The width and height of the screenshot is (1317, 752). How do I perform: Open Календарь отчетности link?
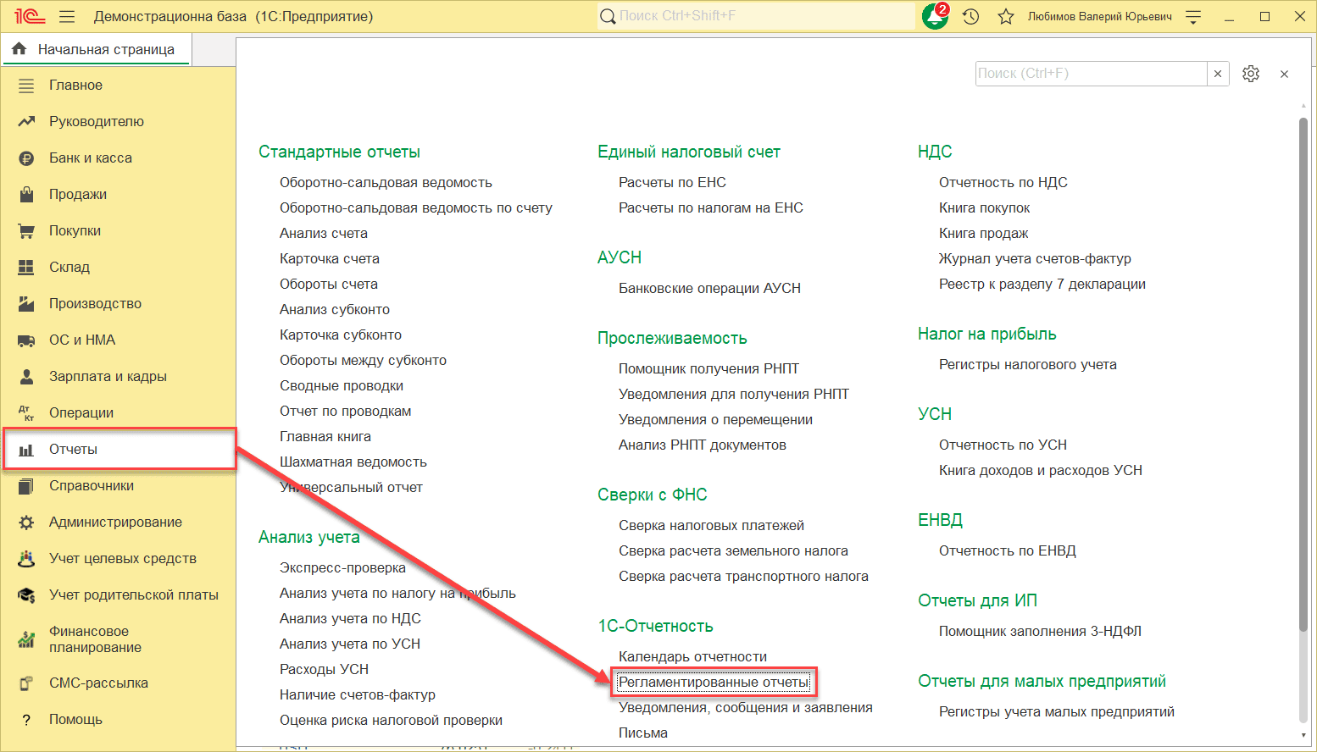tap(692, 656)
